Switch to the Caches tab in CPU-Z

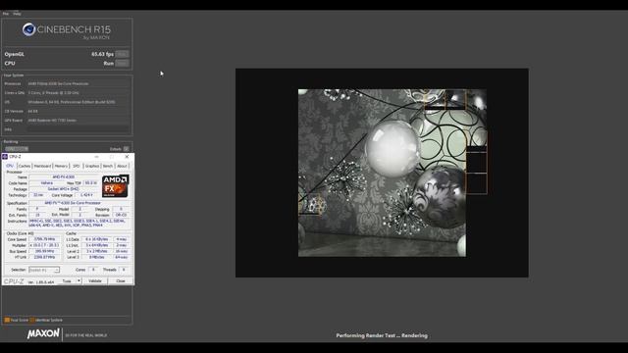(x=25, y=166)
